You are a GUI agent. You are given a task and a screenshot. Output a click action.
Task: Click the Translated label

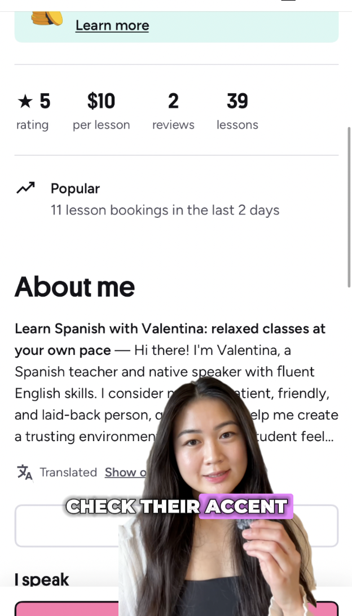point(68,472)
